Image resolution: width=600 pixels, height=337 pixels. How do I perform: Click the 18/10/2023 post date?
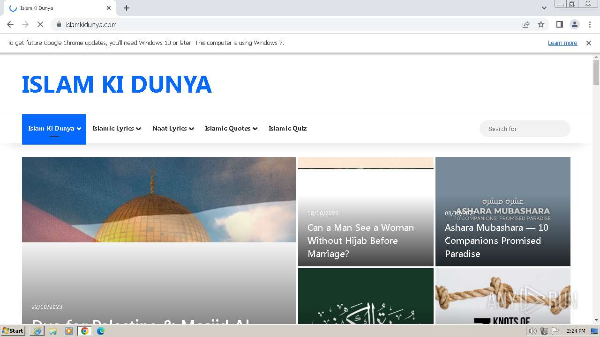323,213
